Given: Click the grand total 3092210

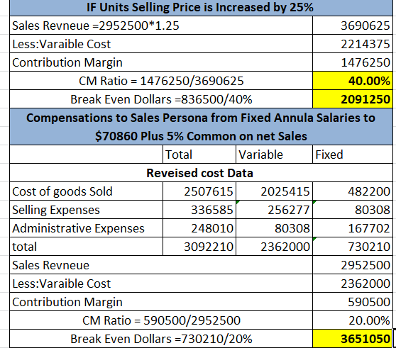Looking at the screenshot, I should (199, 247).
